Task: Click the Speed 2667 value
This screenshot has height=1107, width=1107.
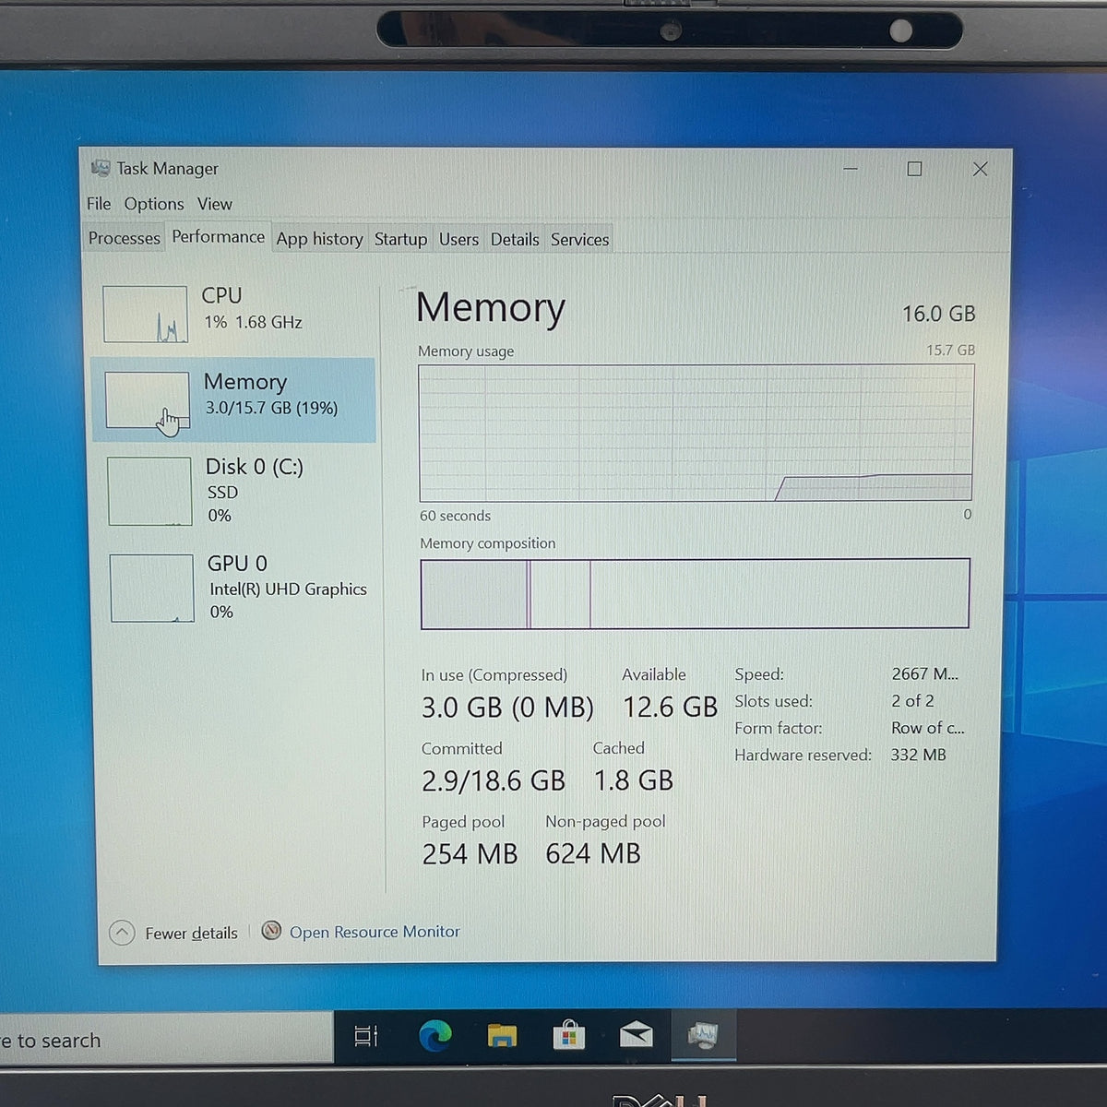Action: 924,674
